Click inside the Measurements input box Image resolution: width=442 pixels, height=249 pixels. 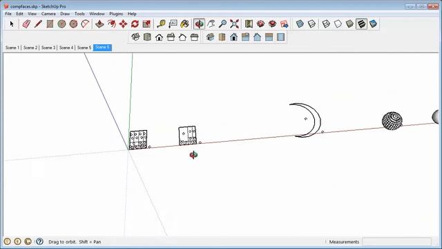396,241
